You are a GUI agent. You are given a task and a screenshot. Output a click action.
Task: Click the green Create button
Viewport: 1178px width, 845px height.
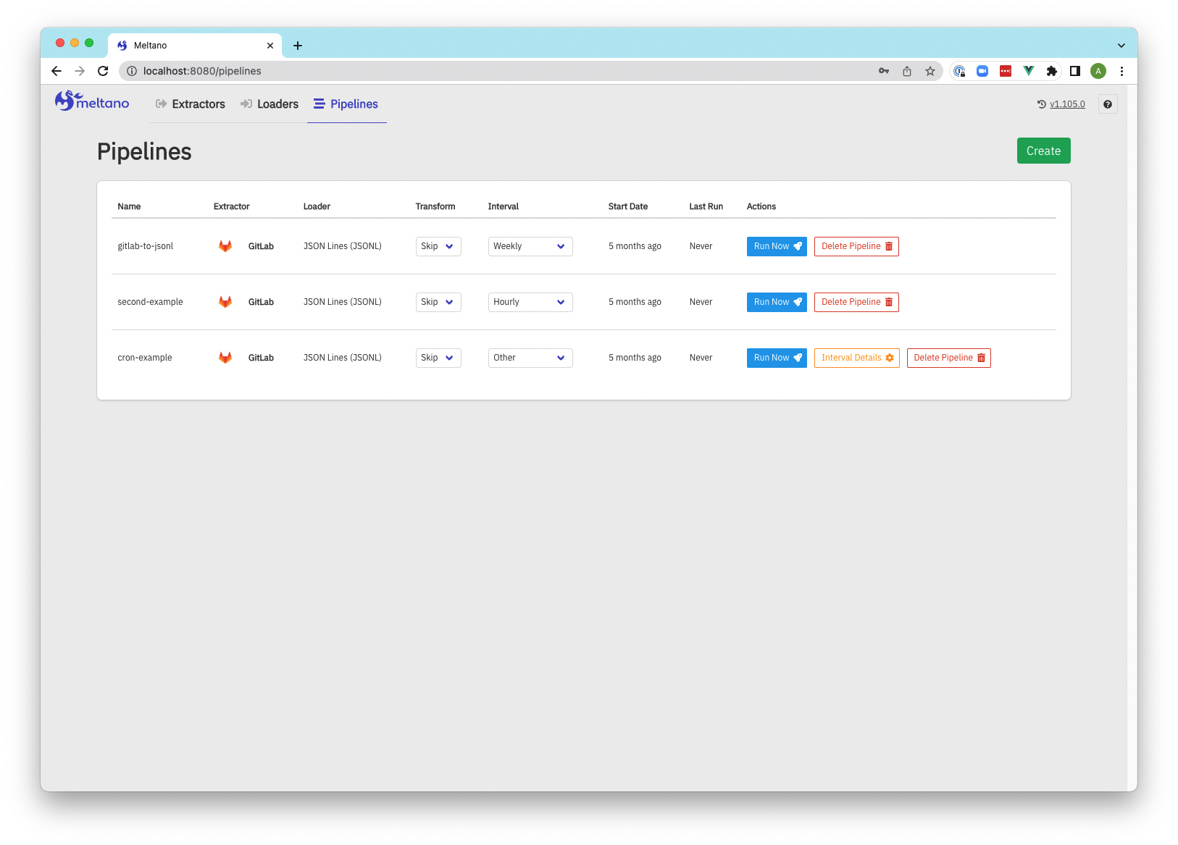tap(1043, 151)
